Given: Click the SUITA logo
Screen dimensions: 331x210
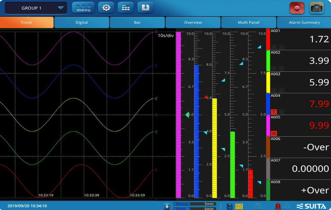Looking at the screenshot, I should 311,206.
